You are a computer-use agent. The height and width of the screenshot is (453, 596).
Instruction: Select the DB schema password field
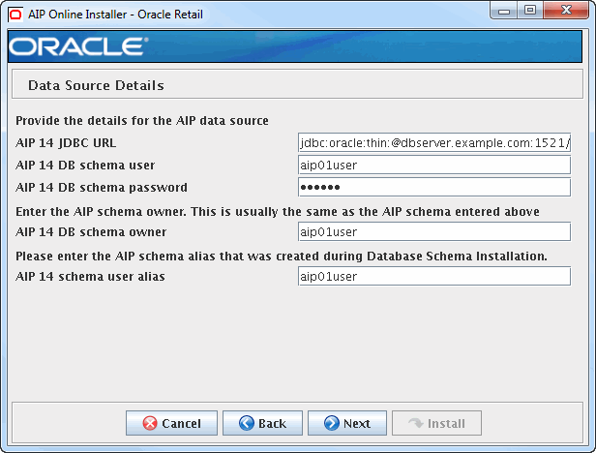tap(434, 187)
